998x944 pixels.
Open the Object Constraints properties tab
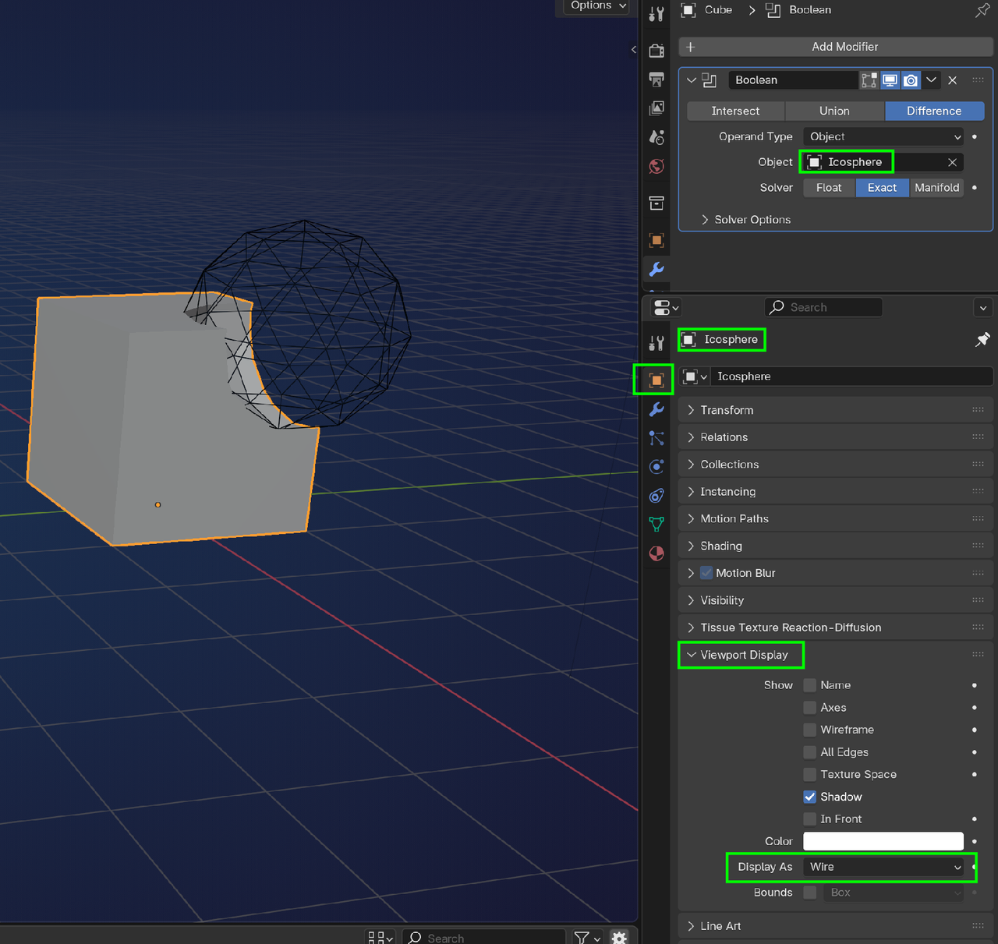[656, 496]
